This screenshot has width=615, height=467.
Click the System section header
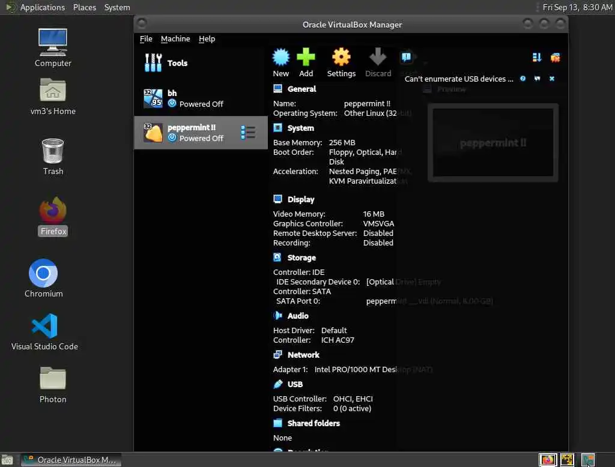point(300,128)
